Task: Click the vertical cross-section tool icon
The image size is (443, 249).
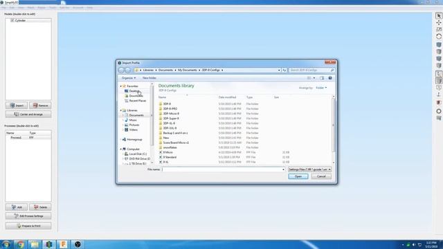Action: pyautogui.click(x=439, y=95)
